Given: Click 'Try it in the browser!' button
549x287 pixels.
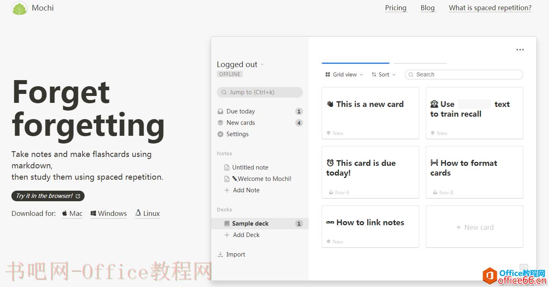Looking at the screenshot, I should pos(48,196).
